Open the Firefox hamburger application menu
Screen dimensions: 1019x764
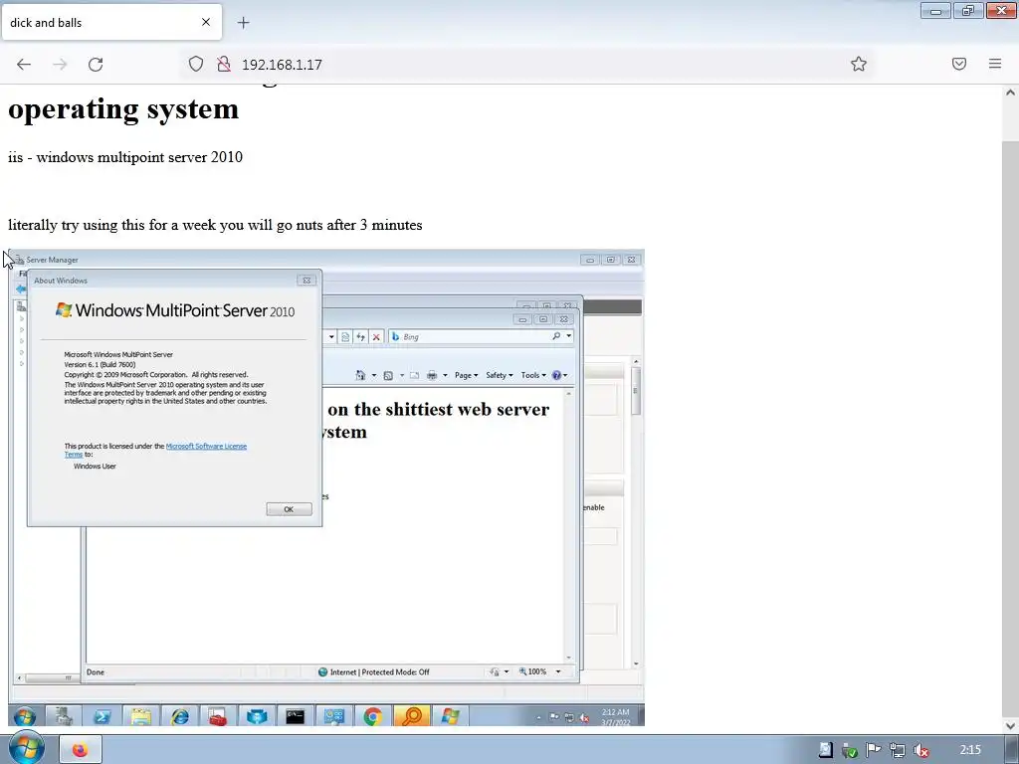click(995, 64)
